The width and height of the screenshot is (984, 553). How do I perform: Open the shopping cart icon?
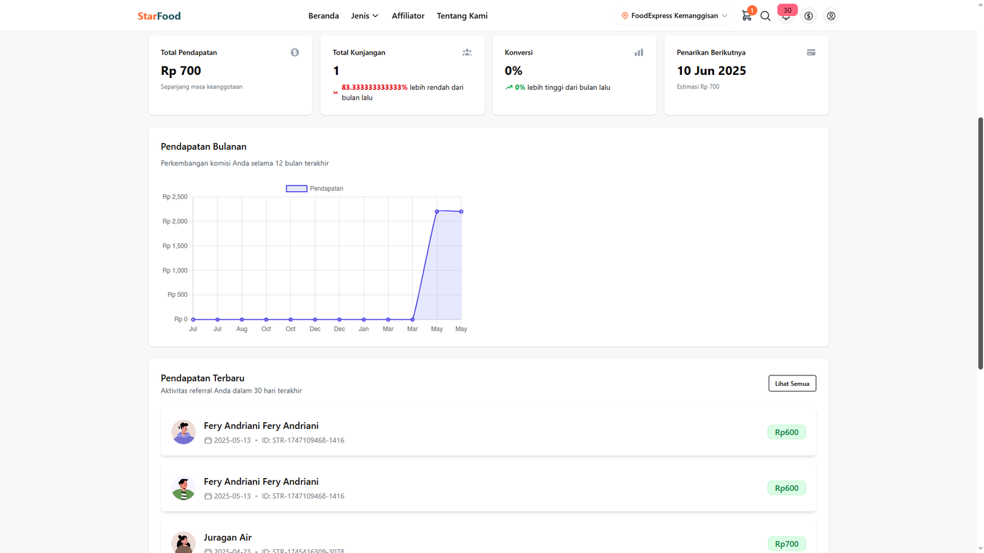pos(746,16)
